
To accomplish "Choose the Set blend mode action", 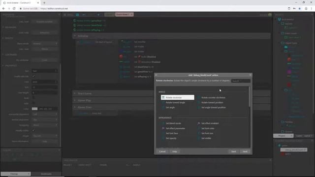I will (x=173, y=123).
